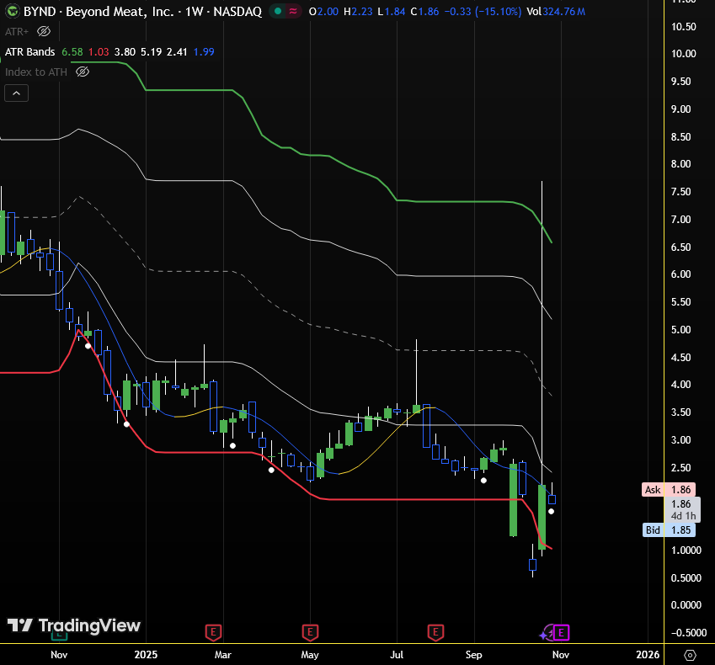715x665 pixels.
Task: Click the 5.00 price axis label
Action: 680,329
